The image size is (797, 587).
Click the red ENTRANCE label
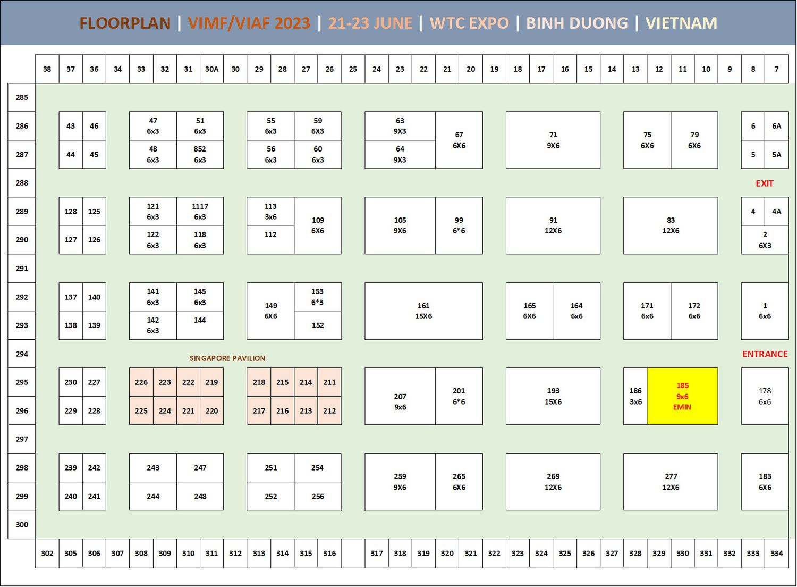[765, 354]
